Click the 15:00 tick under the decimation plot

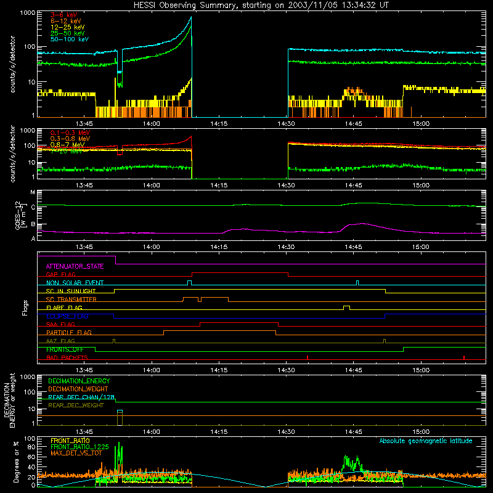coord(421,432)
